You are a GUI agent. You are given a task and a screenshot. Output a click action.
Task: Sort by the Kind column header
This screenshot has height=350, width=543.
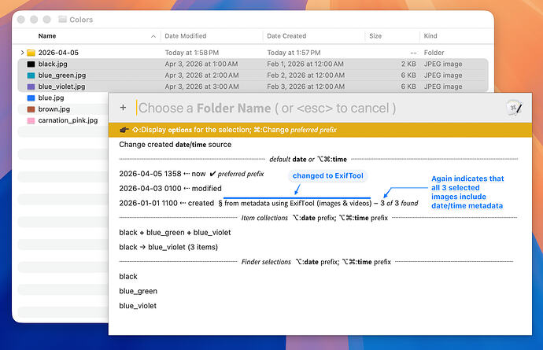430,36
